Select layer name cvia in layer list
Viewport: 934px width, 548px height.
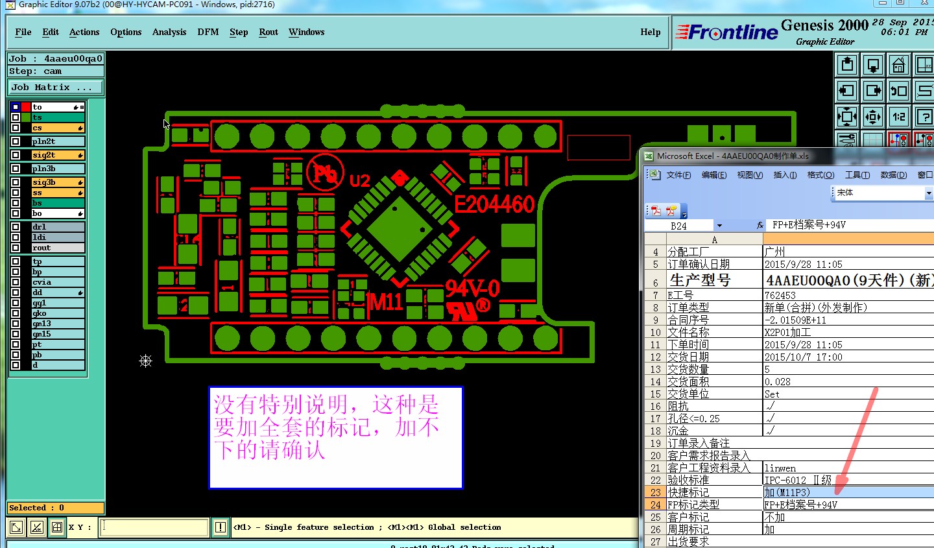click(x=58, y=282)
